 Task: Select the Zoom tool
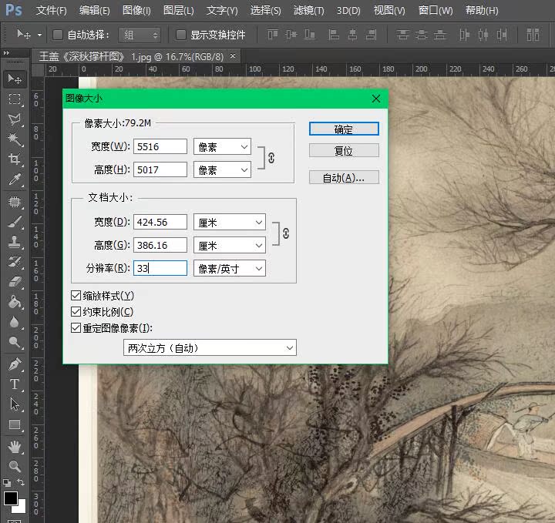point(15,467)
